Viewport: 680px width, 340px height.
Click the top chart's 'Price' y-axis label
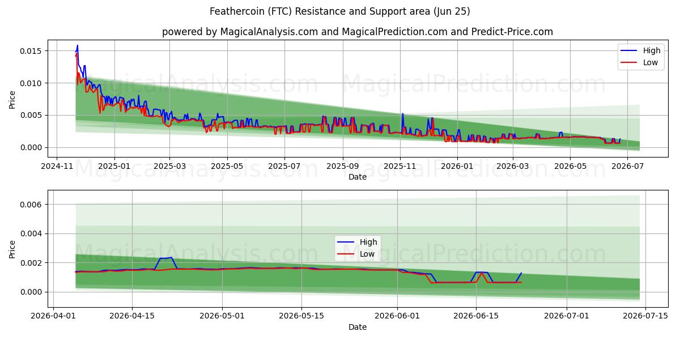(x=12, y=99)
